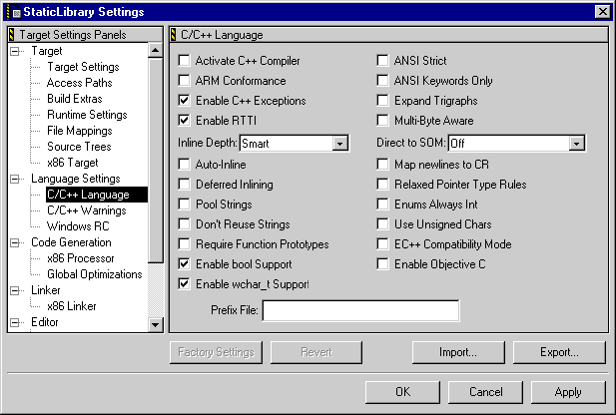Check Don't Reuse Strings
616x415 pixels.
coord(184,224)
